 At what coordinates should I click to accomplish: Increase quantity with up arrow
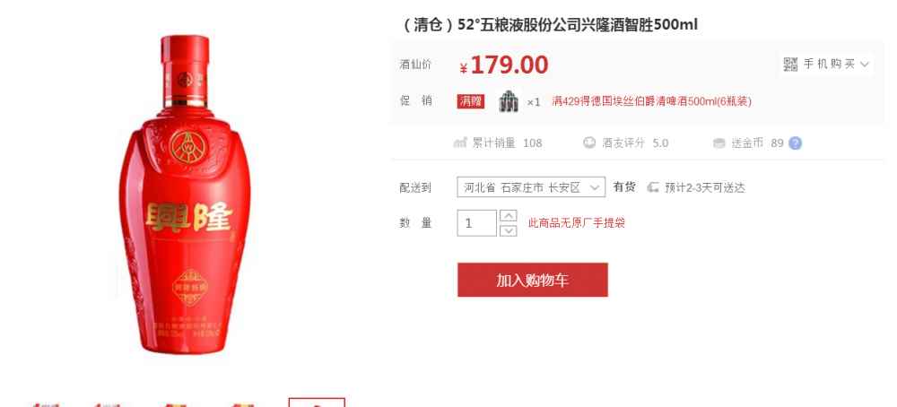coord(508,215)
